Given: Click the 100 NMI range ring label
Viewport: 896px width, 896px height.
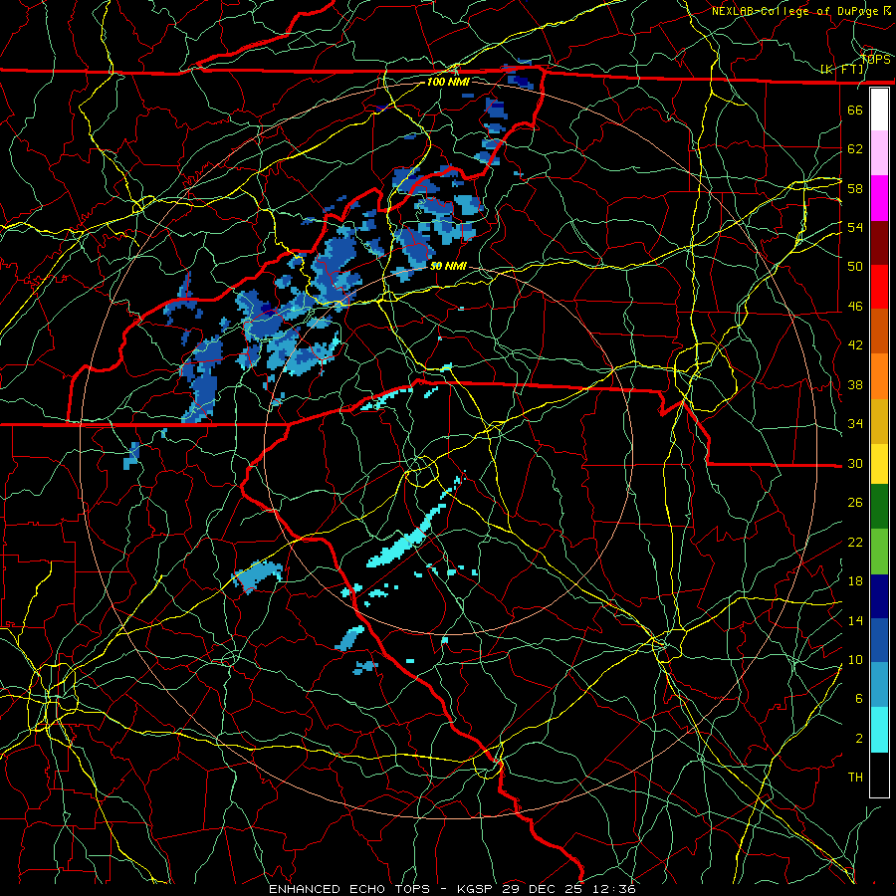Looking at the screenshot, I should tap(448, 83).
